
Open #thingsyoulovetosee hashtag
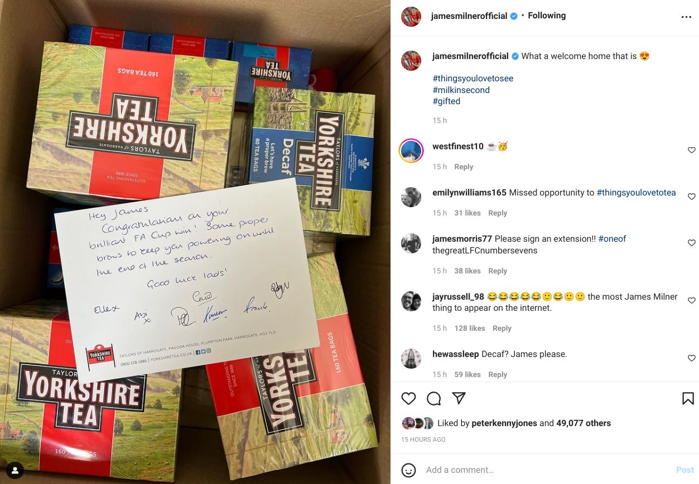473,79
